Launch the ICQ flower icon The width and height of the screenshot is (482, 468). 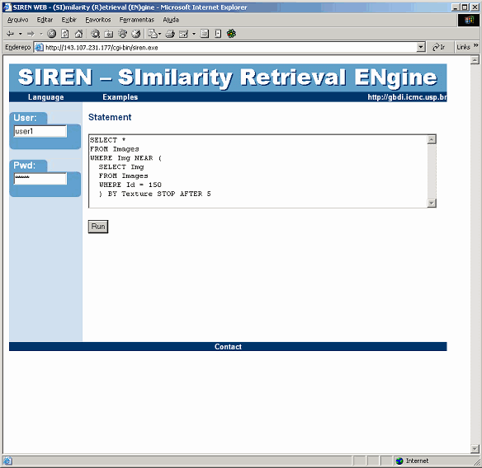pyautogui.click(x=231, y=34)
